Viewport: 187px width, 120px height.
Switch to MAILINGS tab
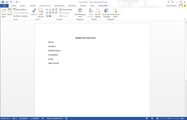(72, 6)
